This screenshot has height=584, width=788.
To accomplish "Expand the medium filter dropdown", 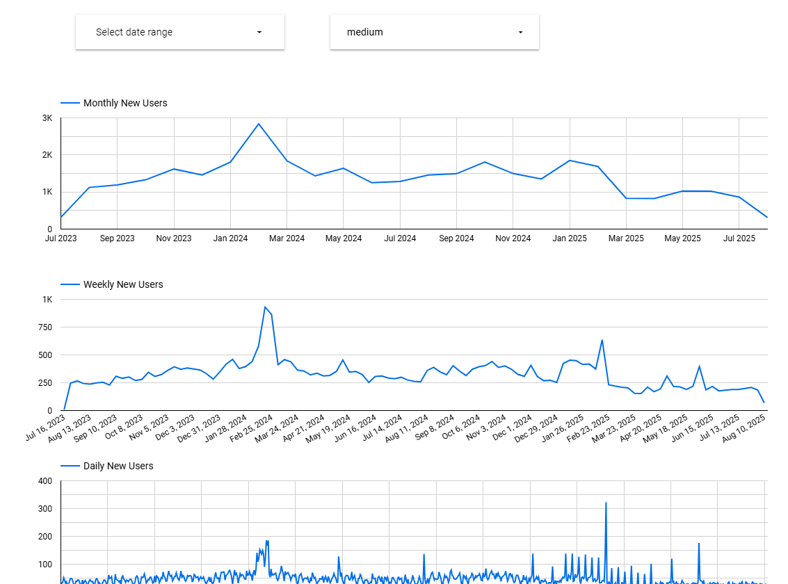I will pyautogui.click(x=434, y=32).
